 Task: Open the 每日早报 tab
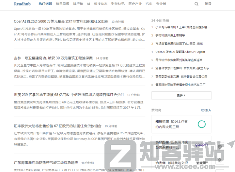pyautogui.click(x=62, y=4)
